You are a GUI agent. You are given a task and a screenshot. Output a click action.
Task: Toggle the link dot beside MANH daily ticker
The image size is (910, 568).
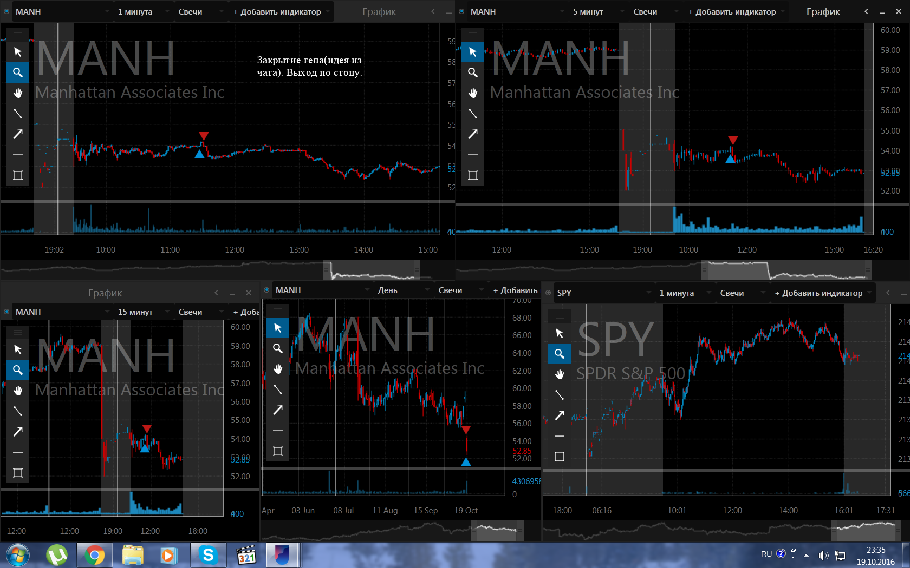click(266, 290)
